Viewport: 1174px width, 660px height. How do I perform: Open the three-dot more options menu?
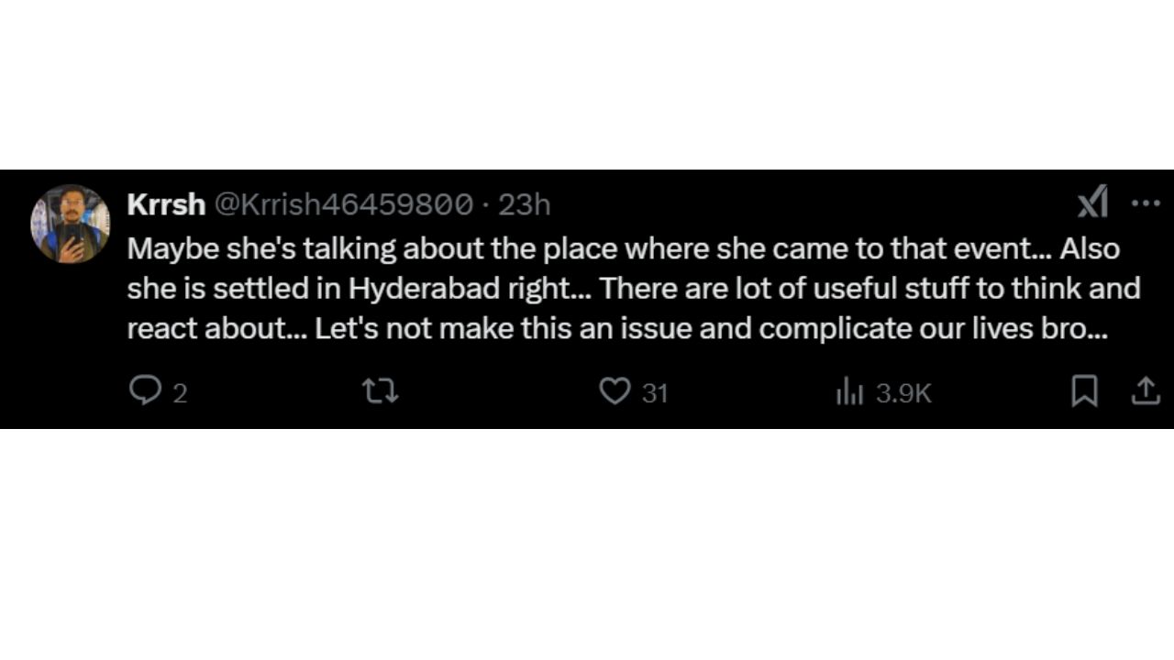pyautogui.click(x=1146, y=203)
